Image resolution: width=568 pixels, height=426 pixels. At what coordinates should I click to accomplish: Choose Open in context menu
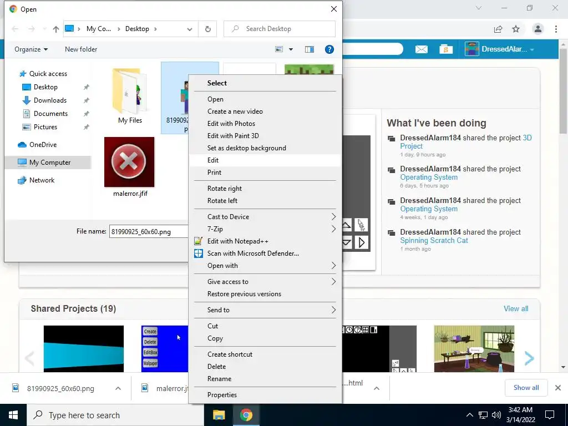point(265,99)
